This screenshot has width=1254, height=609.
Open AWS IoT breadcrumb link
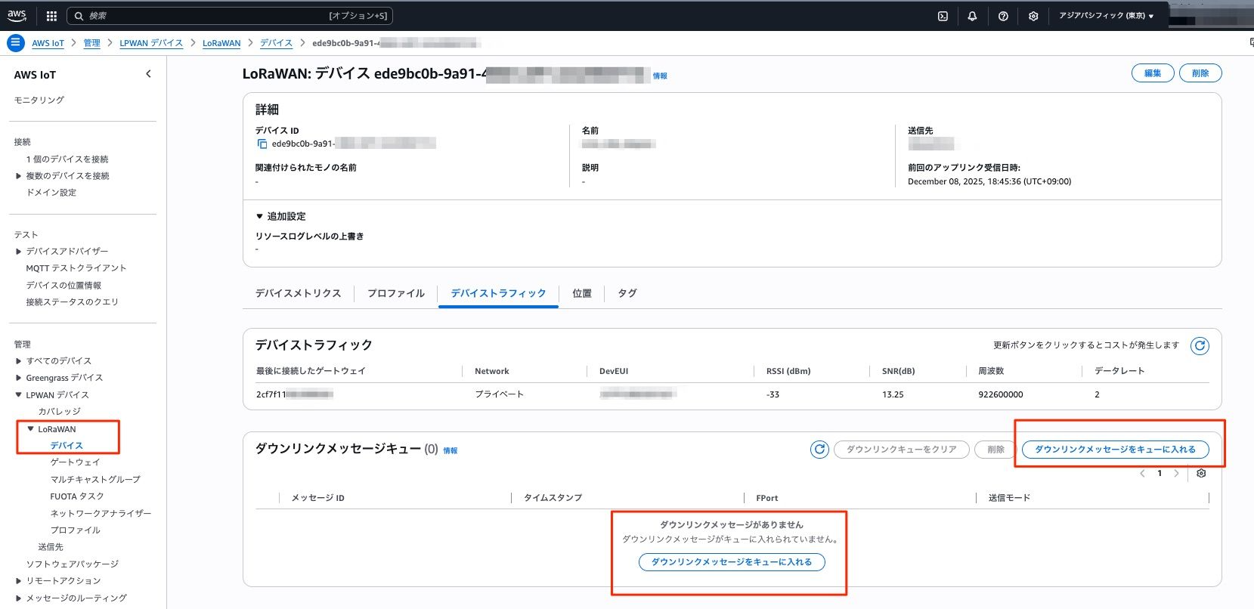click(48, 43)
